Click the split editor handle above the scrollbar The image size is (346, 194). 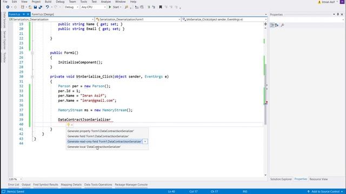click(x=265, y=24)
